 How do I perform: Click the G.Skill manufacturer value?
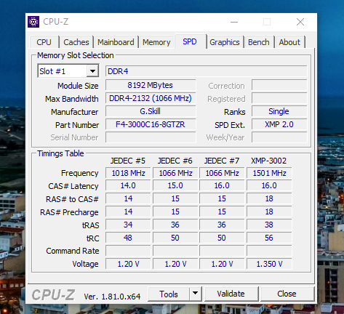click(151, 111)
